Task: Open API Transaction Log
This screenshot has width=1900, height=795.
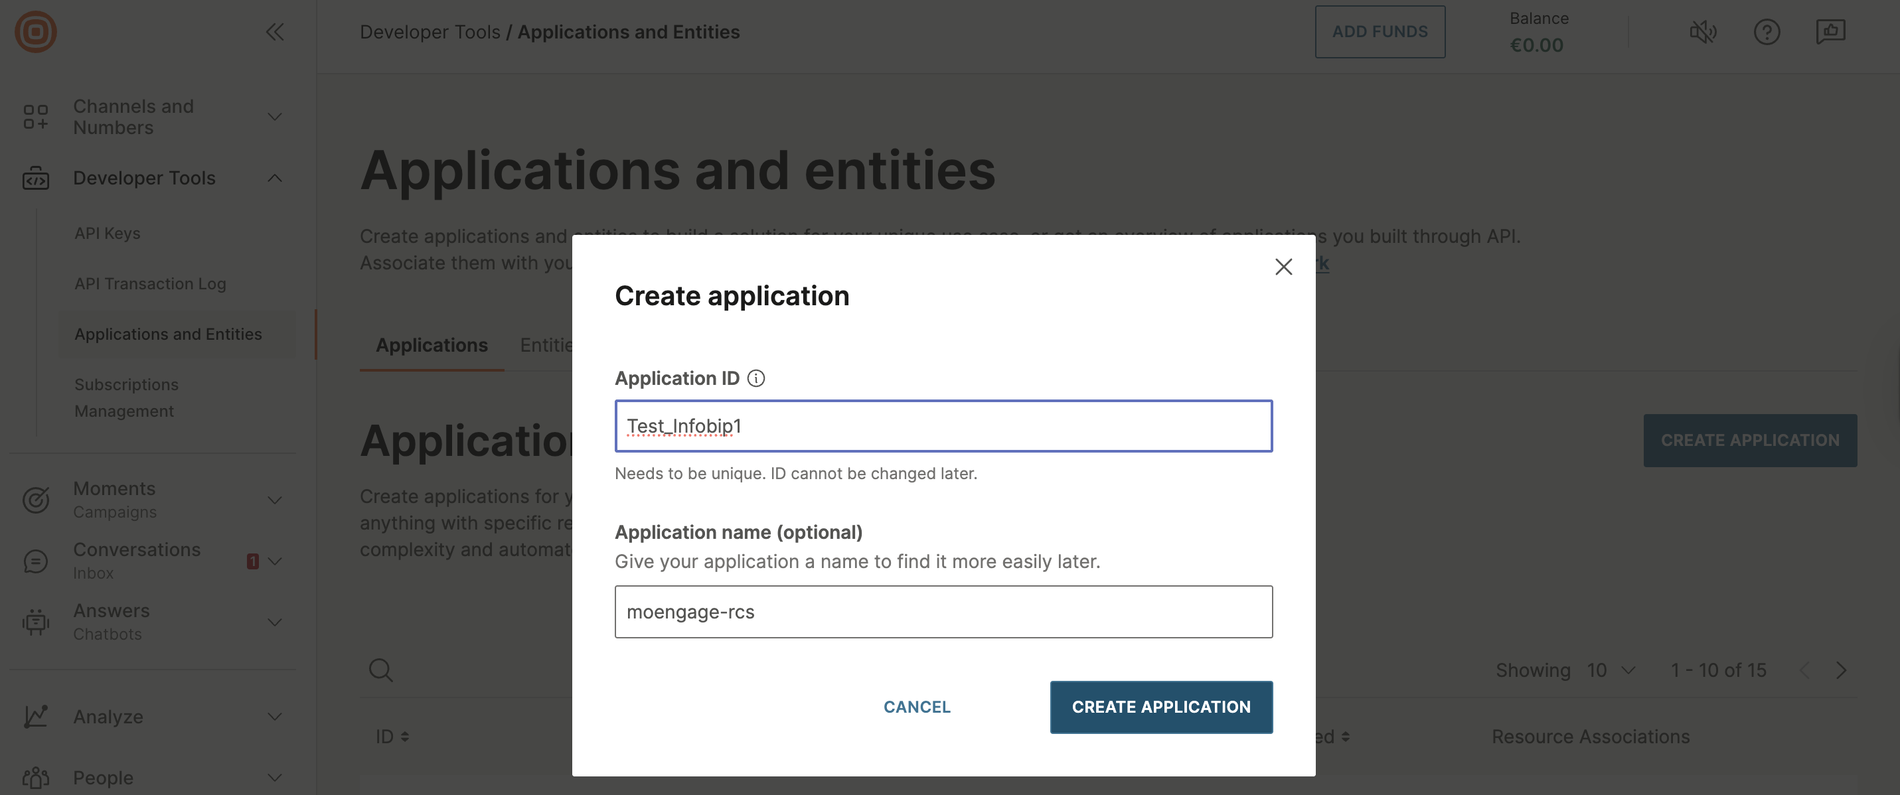Action: click(x=150, y=283)
